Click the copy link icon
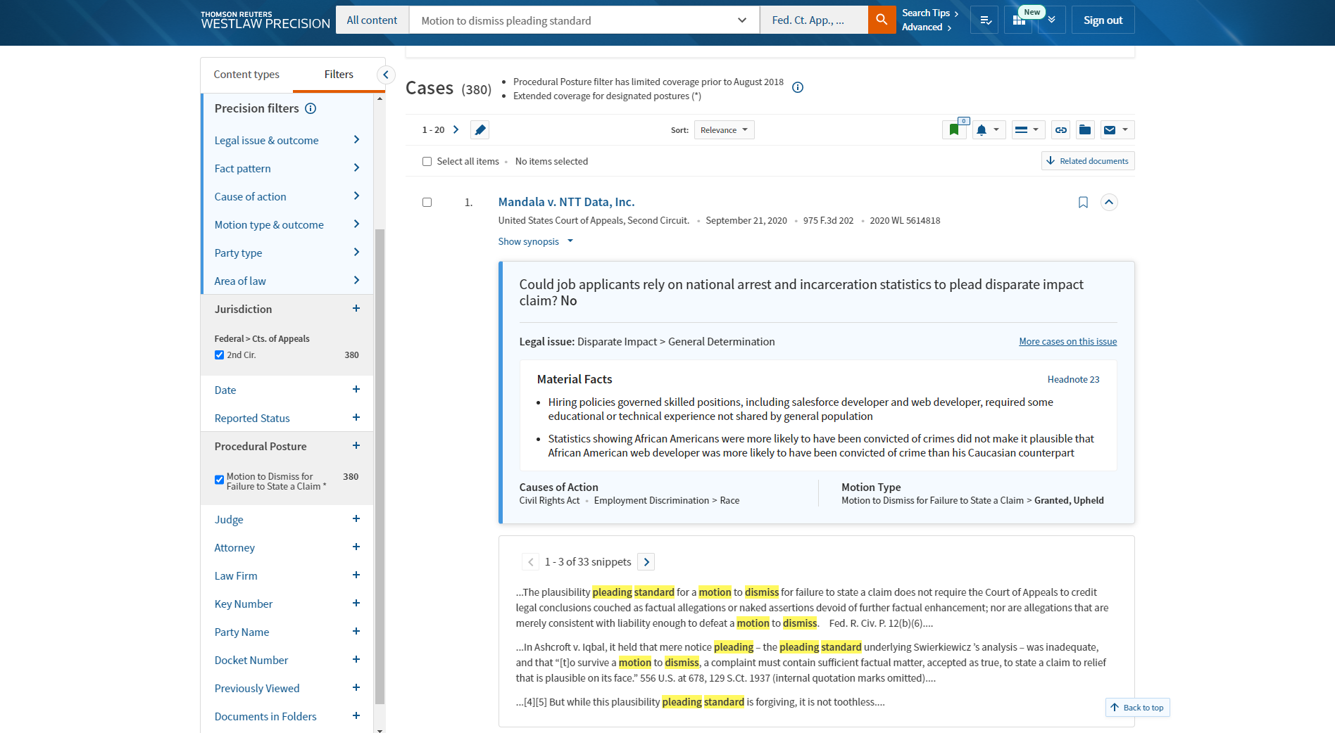This screenshot has height=733, width=1335. 1060,130
